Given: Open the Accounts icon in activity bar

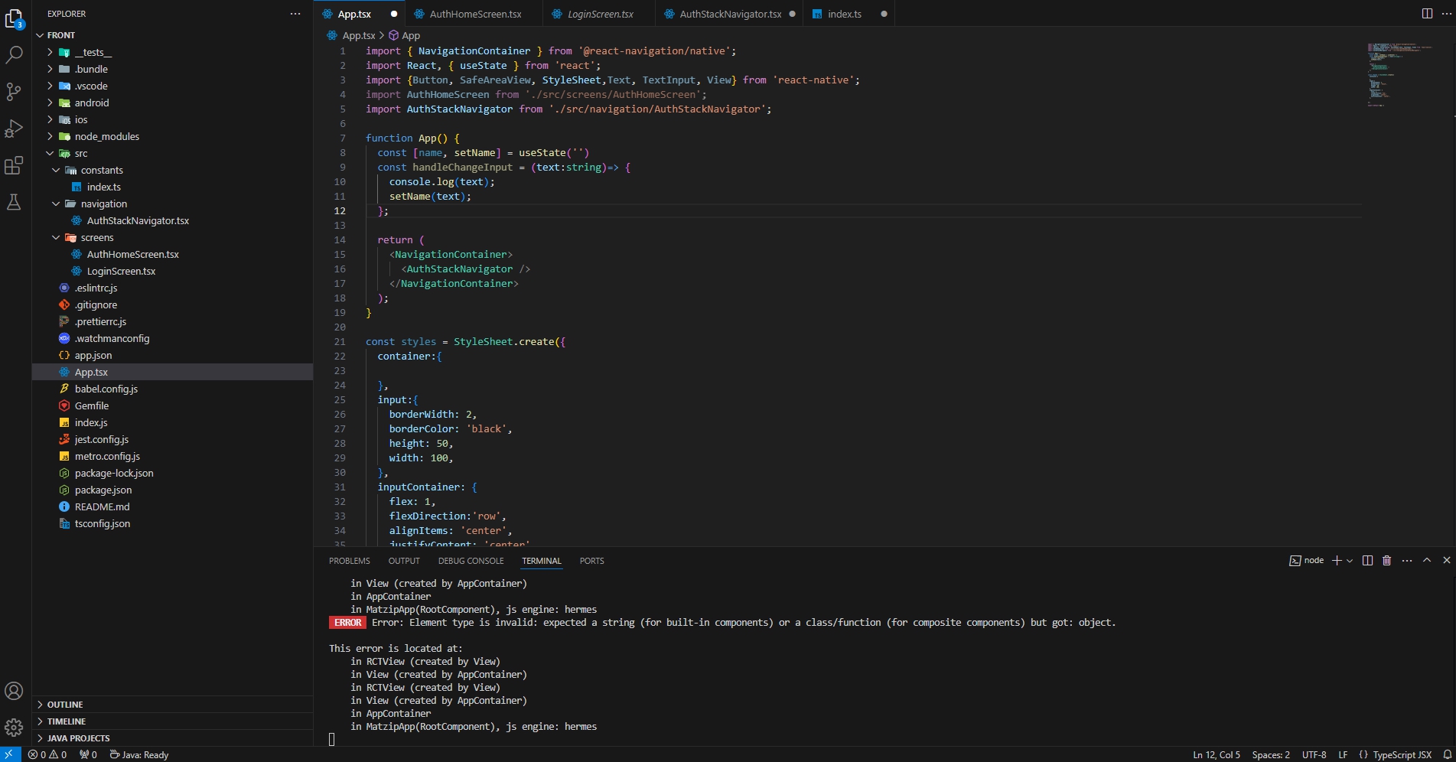Looking at the screenshot, I should pos(14,691).
